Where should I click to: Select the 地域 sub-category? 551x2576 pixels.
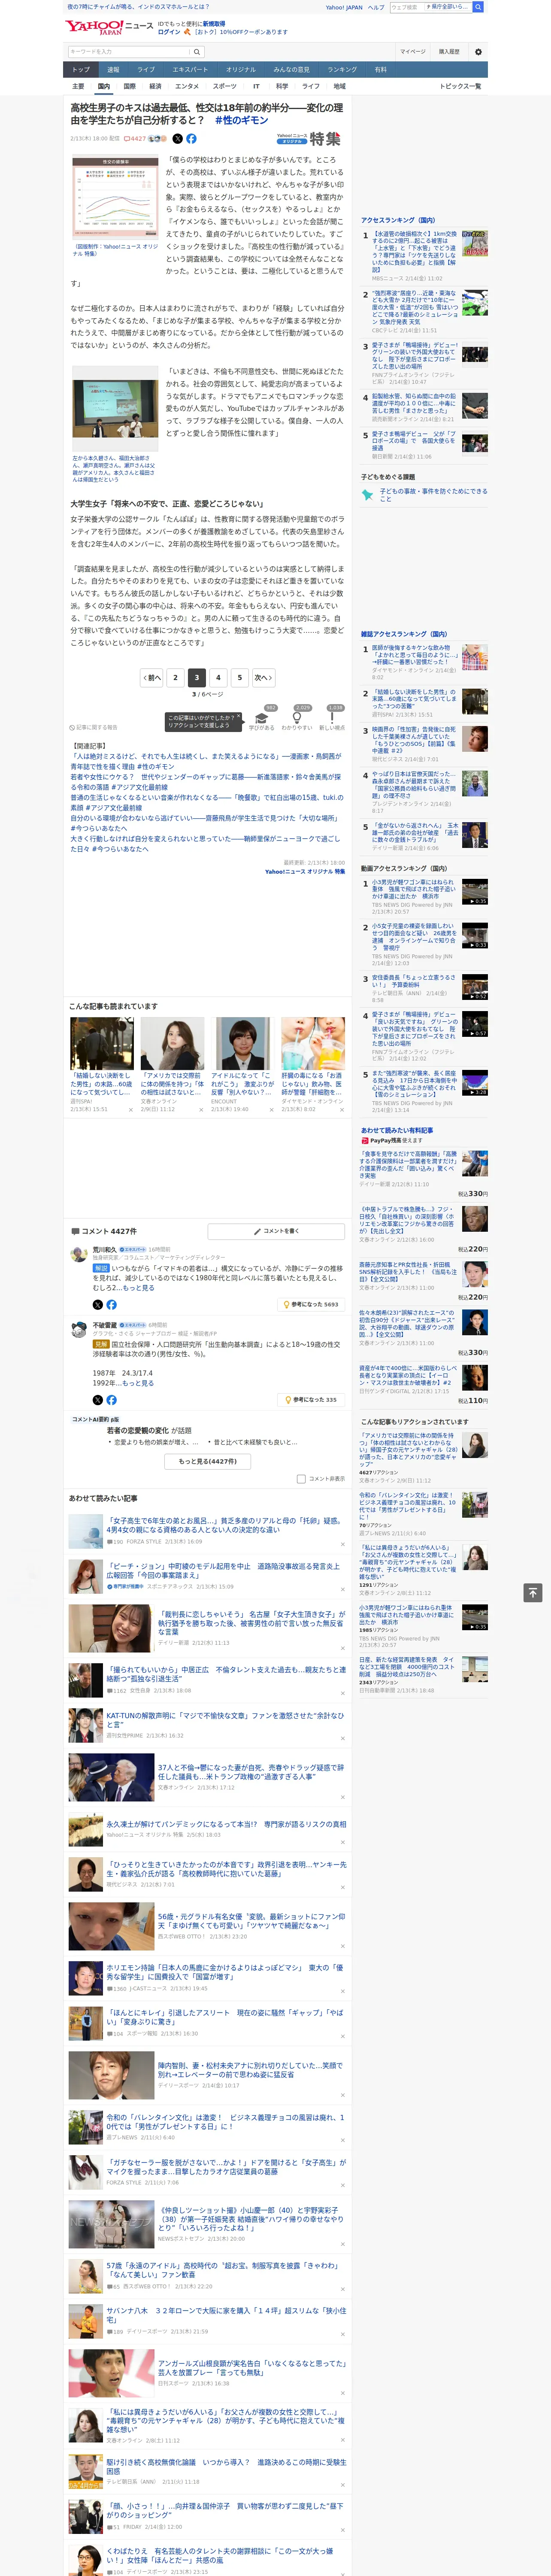tap(339, 86)
